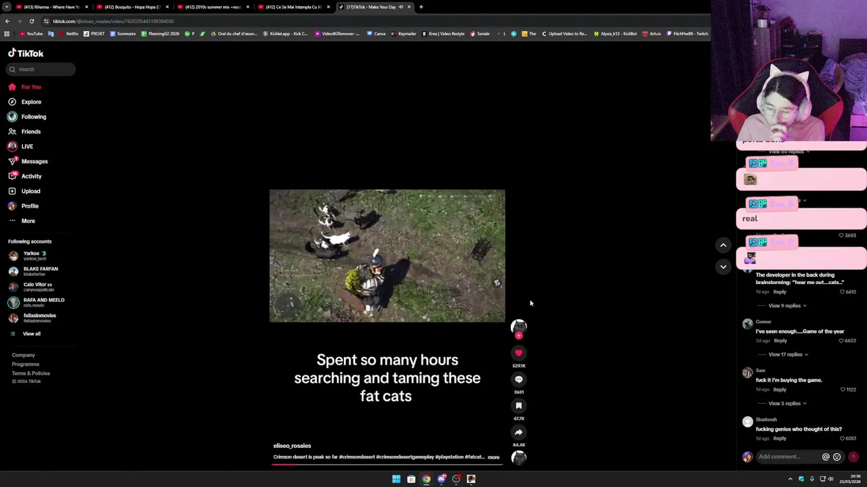The image size is (867, 487).
Task: Reload the page with the refresh icon
Action: point(31,21)
